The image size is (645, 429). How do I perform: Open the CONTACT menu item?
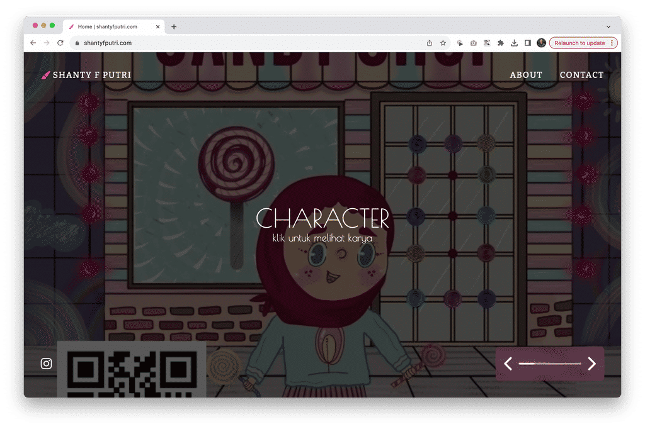tap(581, 74)
